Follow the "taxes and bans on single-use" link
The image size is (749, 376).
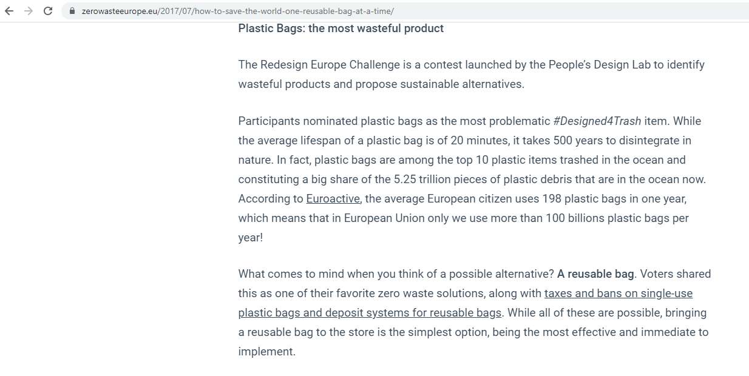(x=619, y=294)
